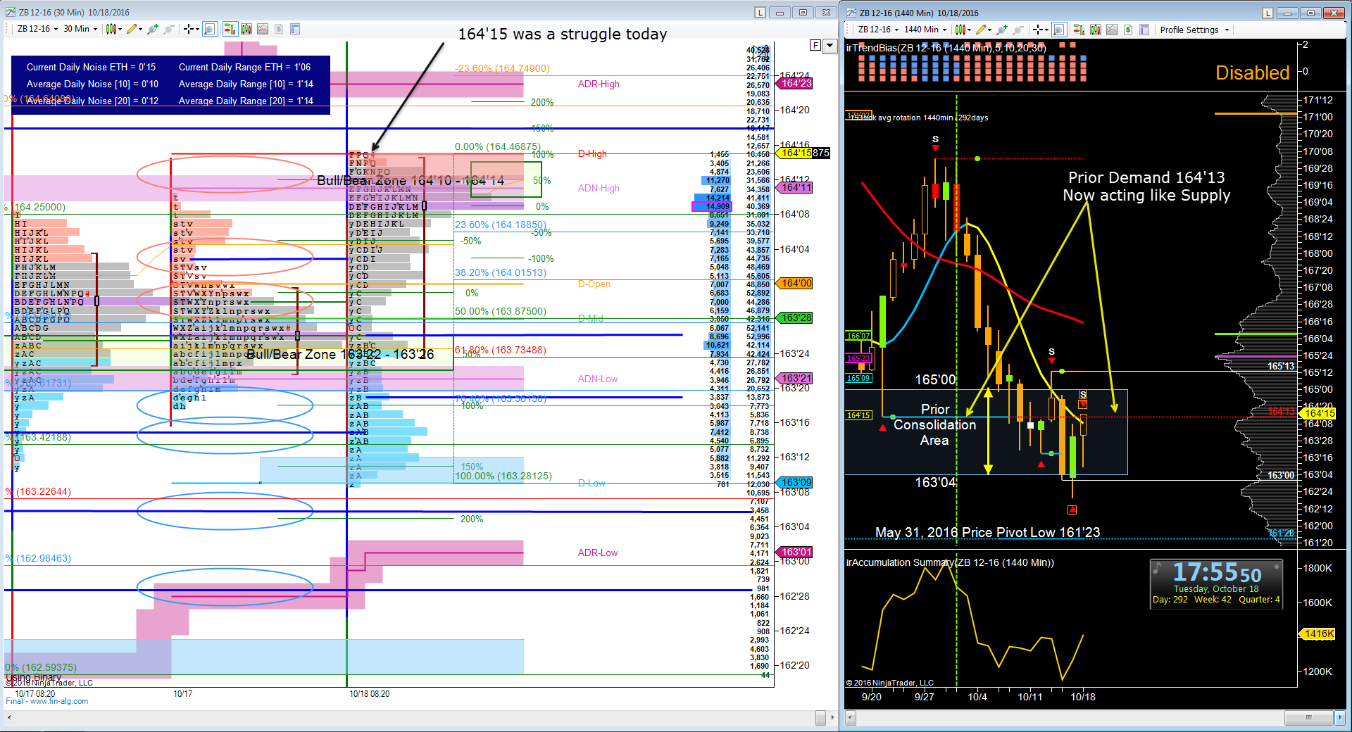The height and width of the screenshot is (732, 1352).
Task: Toggle the L link button in 1440 Min window
Action: 1268,13
